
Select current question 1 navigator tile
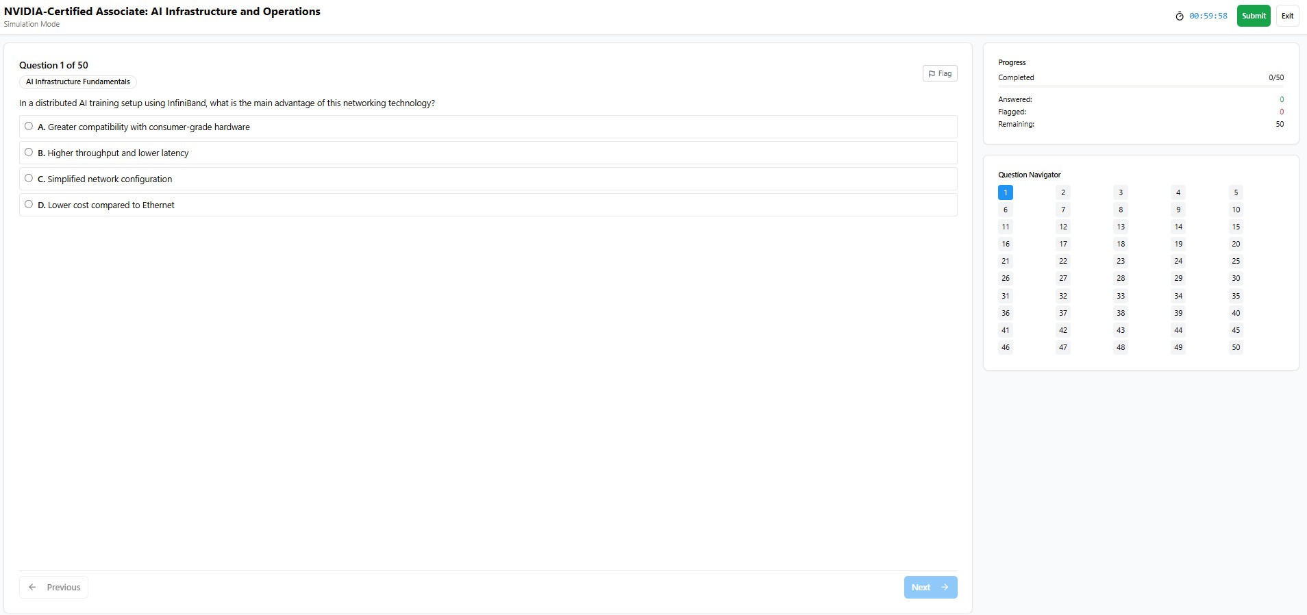[x=1005, y=192]
